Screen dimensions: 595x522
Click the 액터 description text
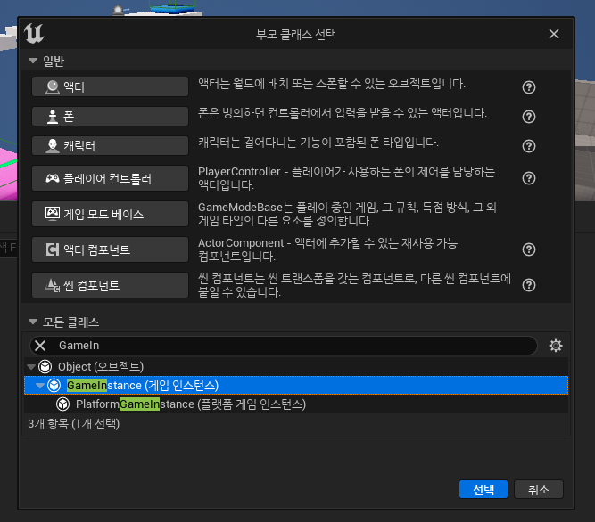tap(332, 84)
